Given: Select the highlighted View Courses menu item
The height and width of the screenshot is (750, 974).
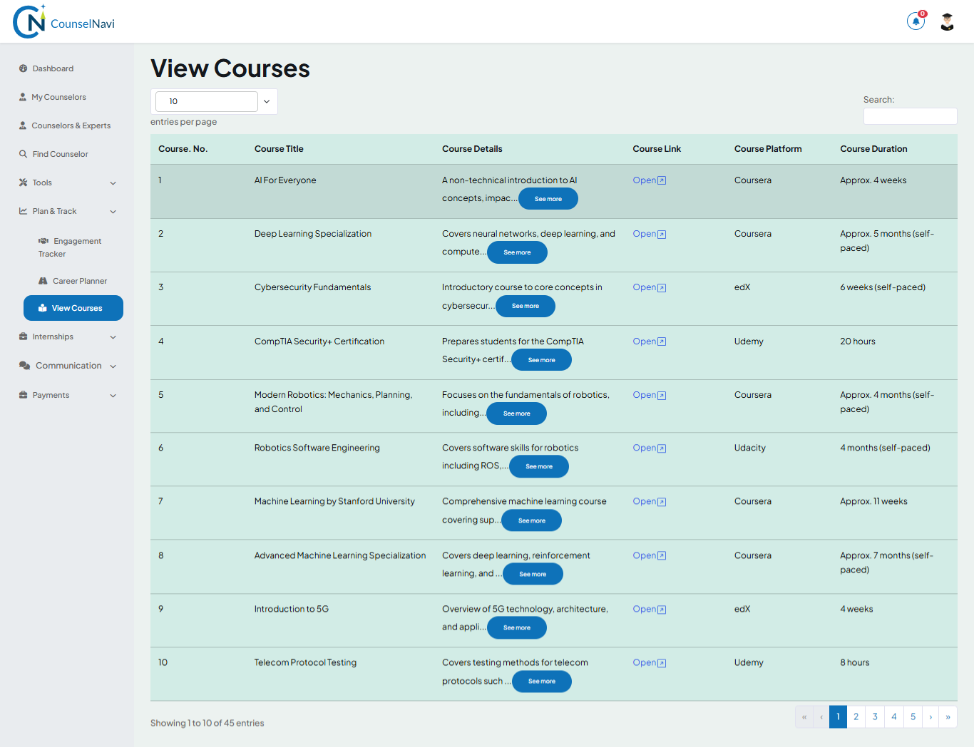Looking at the screenshot, I should coord(73,307).
